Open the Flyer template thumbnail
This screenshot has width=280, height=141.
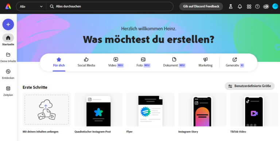pos(150,109)
